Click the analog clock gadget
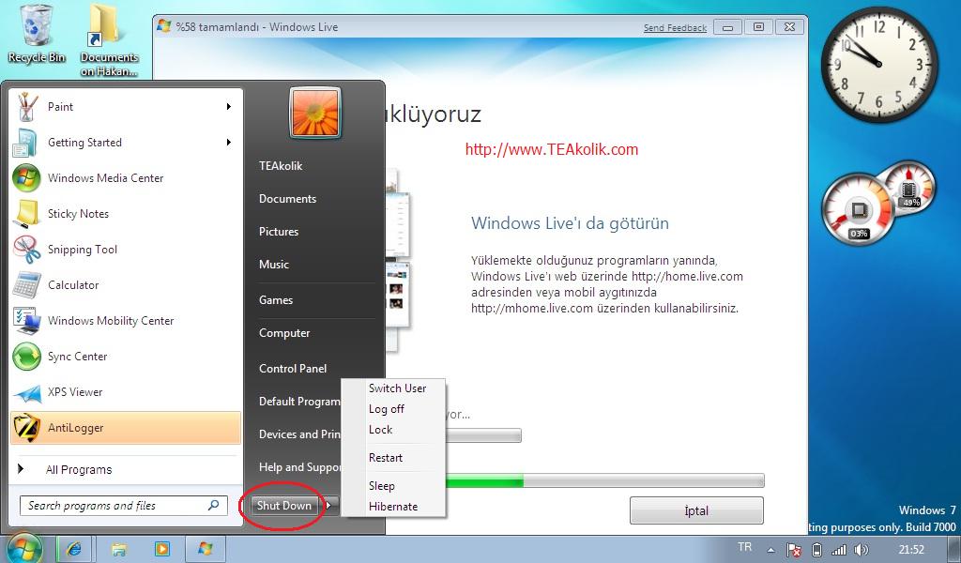 [x=878, y=64]
